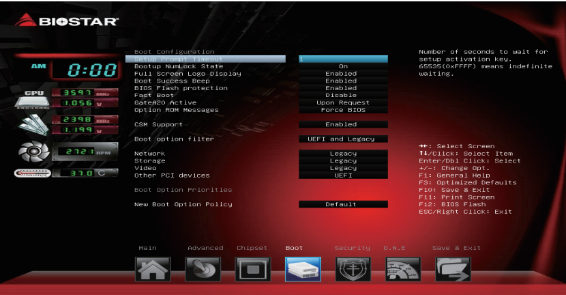Change the Video Legacy value
This screenshot has width=566, height=295.
pos(343,168)
